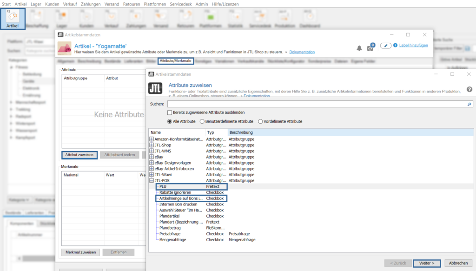This screenshot has width=476, height=271.
Task: Open the Artikel module in the toolbar
Action: coord(13,19)
